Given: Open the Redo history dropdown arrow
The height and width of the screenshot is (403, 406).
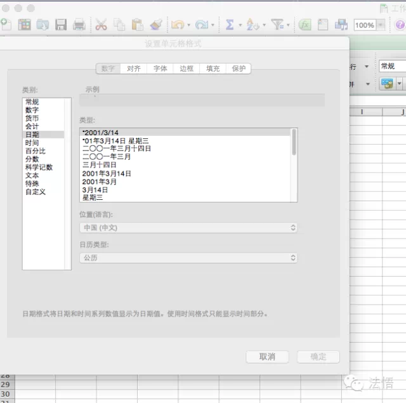Looking at the screenshot, I should pos(213,25).
